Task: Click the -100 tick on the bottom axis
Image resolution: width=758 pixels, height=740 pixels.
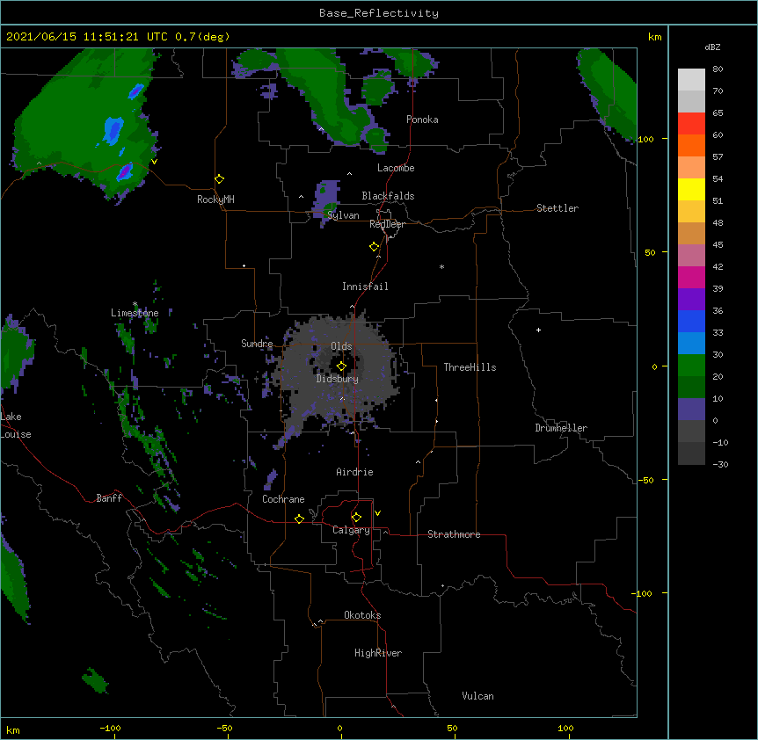Action: pyautogui.click(x=110, y=728)
